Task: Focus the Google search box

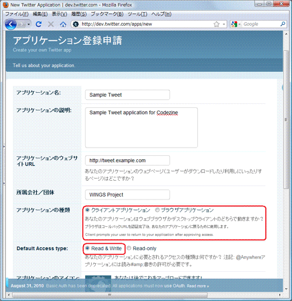Action: click(x=260, y=24)
